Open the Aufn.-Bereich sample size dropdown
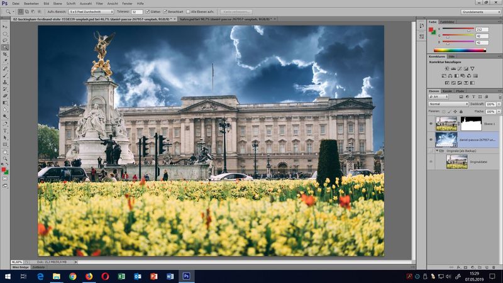Viewport: 503px width, 283px height. (91, 11)
